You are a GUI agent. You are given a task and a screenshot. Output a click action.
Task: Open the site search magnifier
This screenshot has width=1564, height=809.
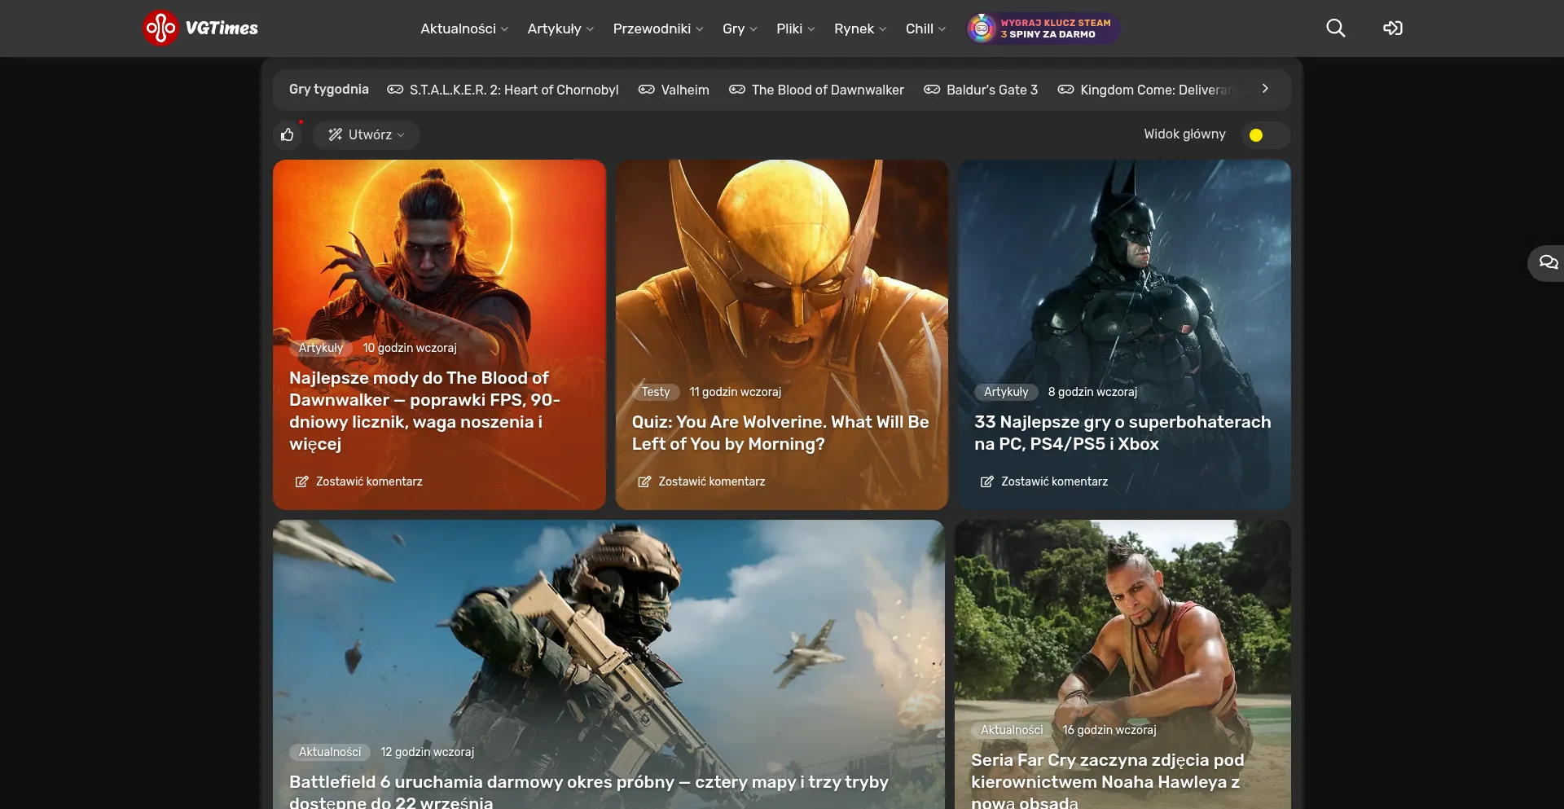coord(1335,29)
